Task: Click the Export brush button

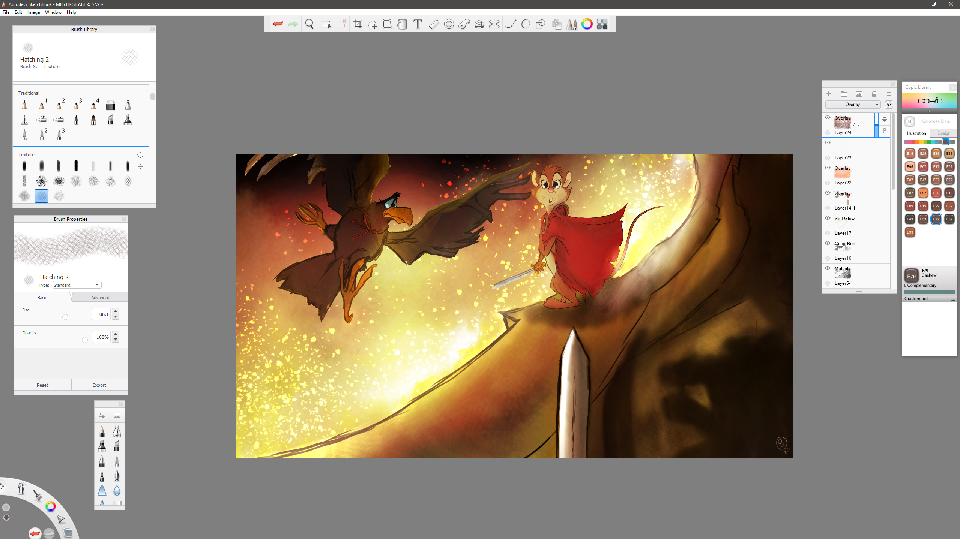Action: click(x=99, y=385)
